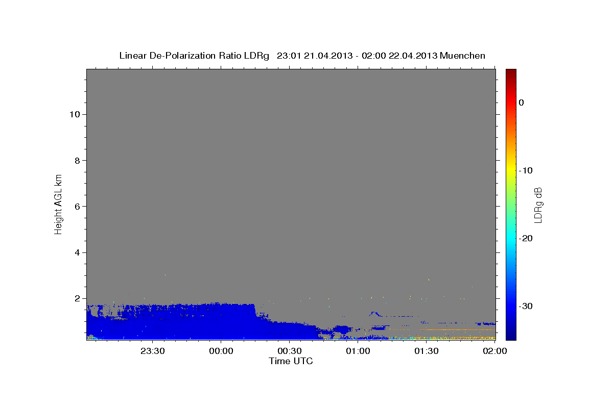Click the 23:30 time tick label
613x408 pixels.
coord(152,351)
